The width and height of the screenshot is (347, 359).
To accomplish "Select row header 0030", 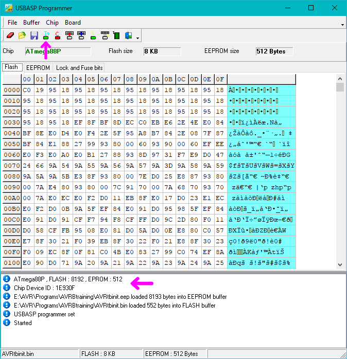I will 12,122.
